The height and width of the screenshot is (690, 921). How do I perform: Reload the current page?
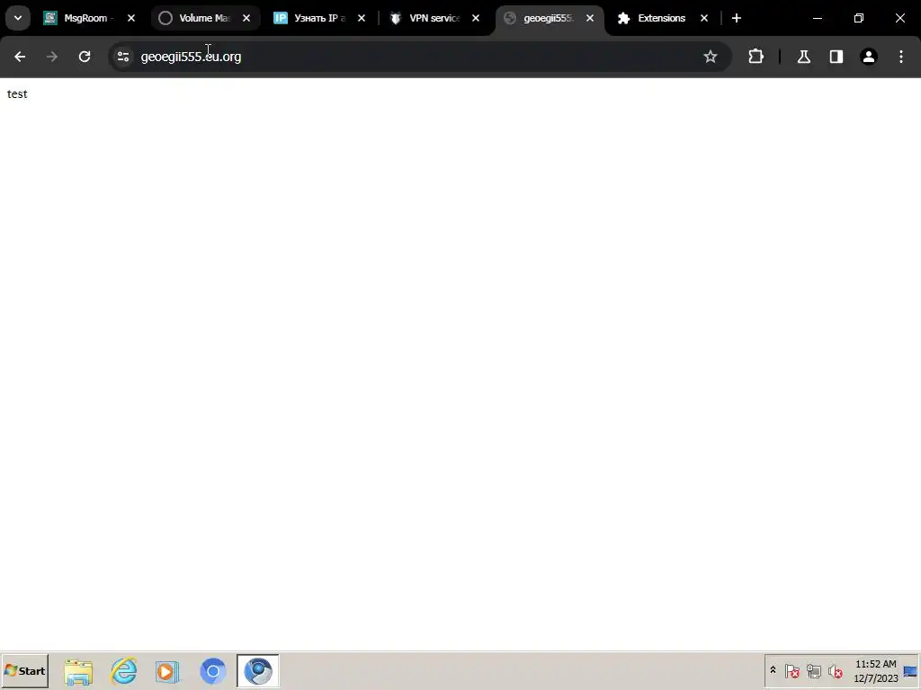(85, 57)
